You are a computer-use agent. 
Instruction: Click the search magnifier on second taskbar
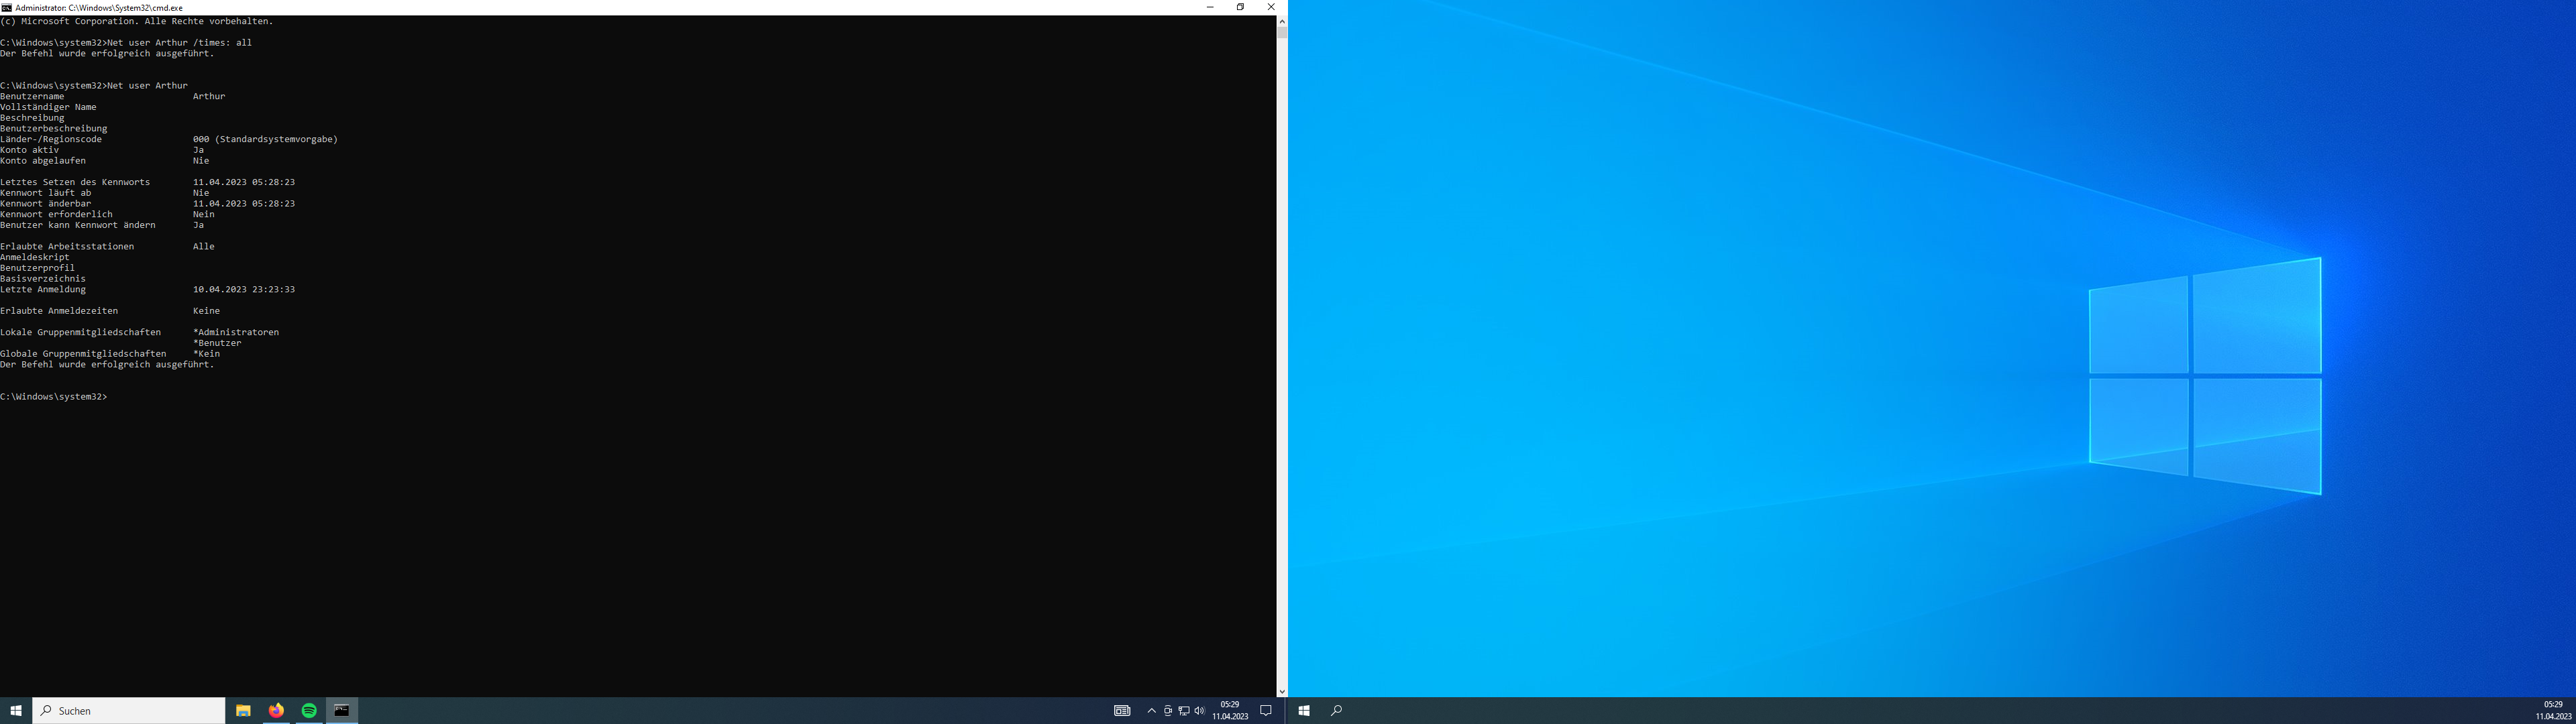pyautogui.click(x=1336, y=711)
